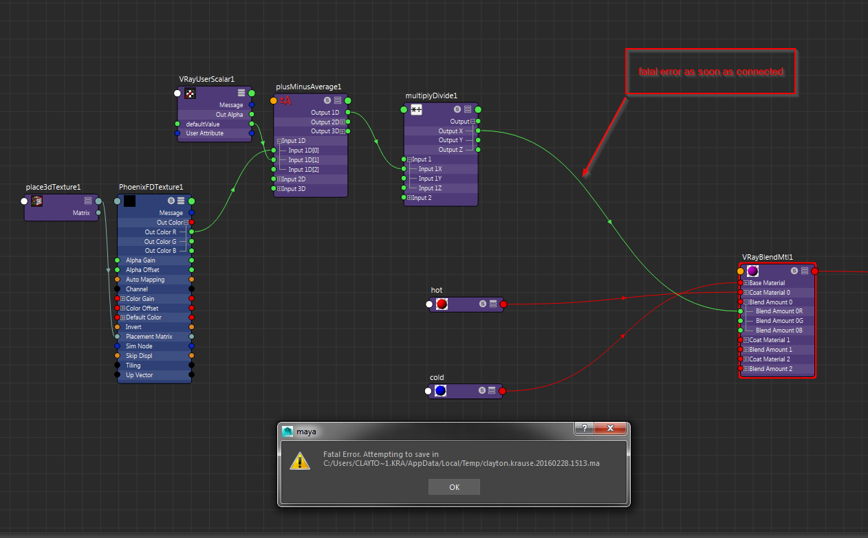Change view mode icon on VRayUserScalar1 node
This screenshot has width=868, height=538.
[241, 93]
